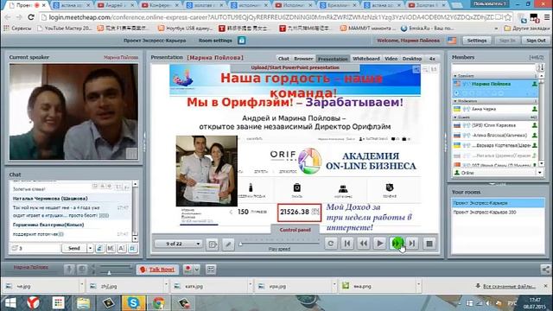Open the slide selector showing 9 of 22
This screenshot has width=553, height=311.
click(x=179, y=244)
